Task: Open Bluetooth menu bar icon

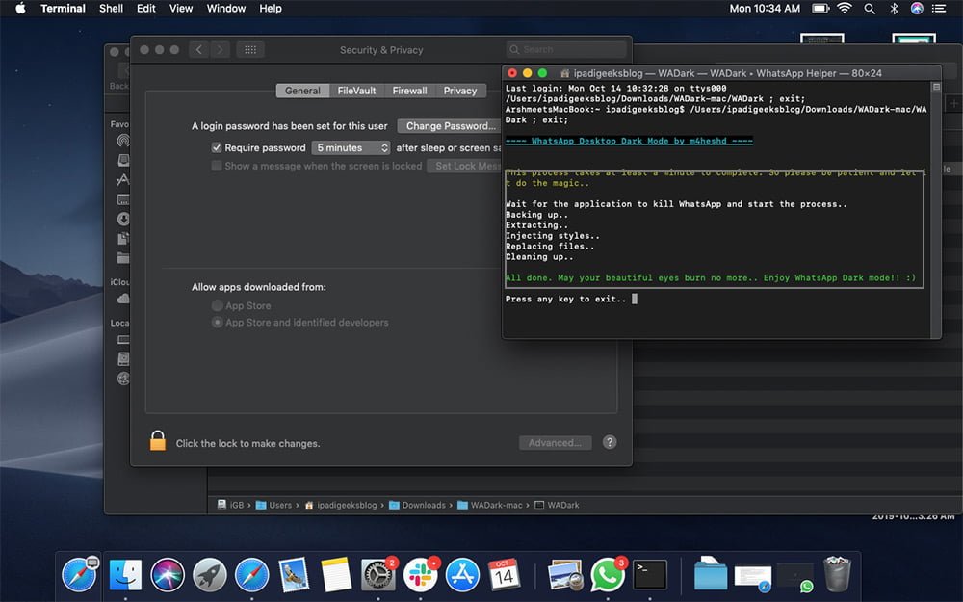Action: (x=894, y=9)
